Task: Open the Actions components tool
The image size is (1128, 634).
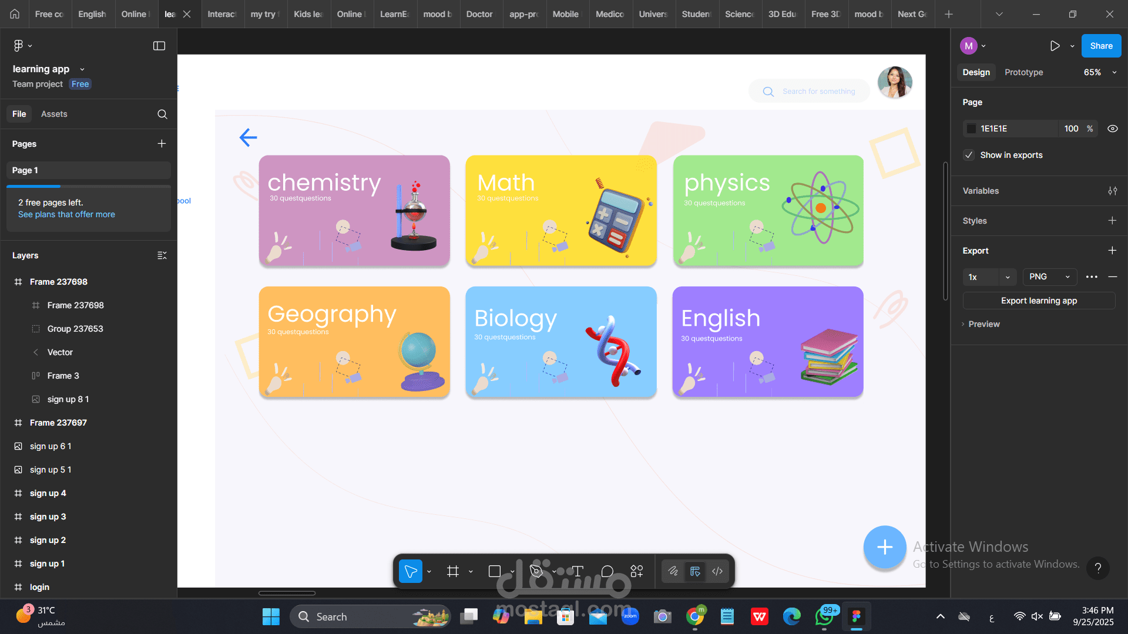Action: [x=637, y=571]
